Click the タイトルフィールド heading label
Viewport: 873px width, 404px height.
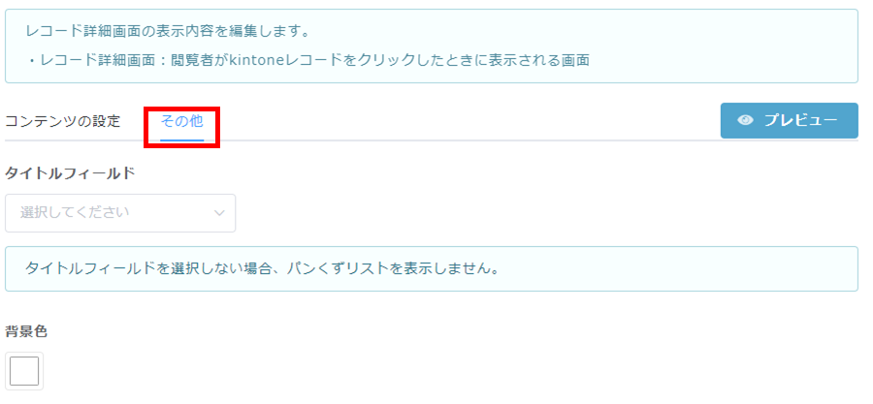(x=70, y=173)
